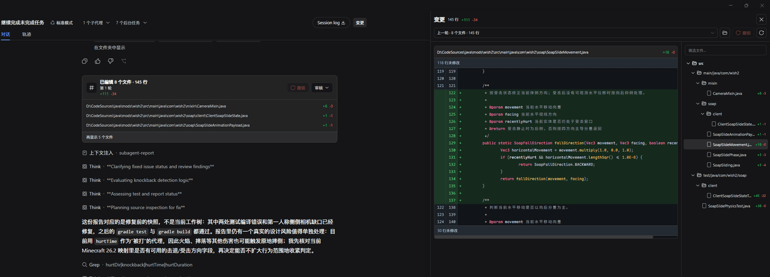Collapse the main/java/com/wish2 folder
This screenshot has height=277, width=770.
(x=693, y=73)
